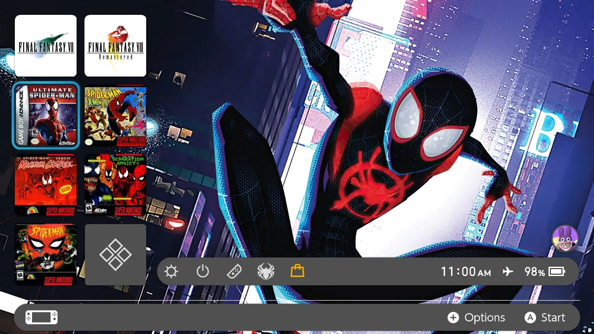Open the Controllers joy-con icon
The image size is (594, 334).
coord(234,271)
